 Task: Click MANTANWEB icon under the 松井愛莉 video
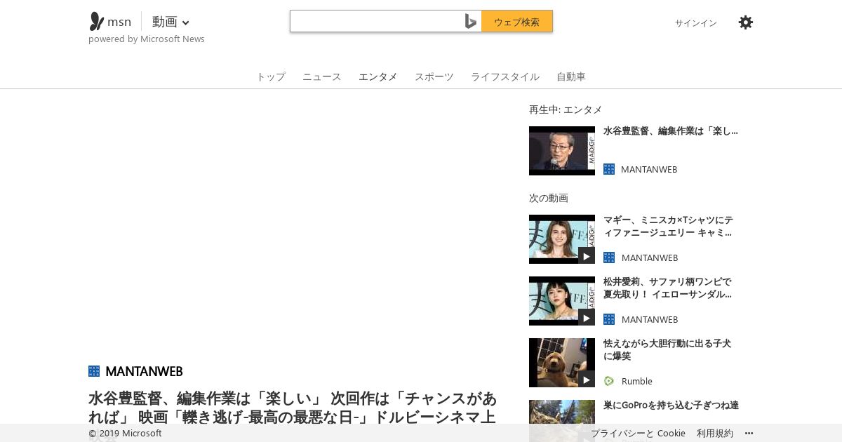pyautogui.click(x=609, y=319)
